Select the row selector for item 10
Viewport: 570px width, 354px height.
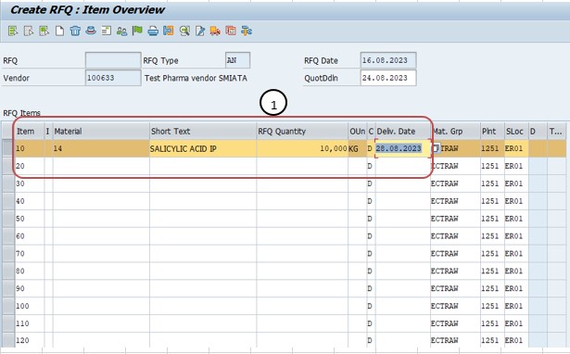8,148
